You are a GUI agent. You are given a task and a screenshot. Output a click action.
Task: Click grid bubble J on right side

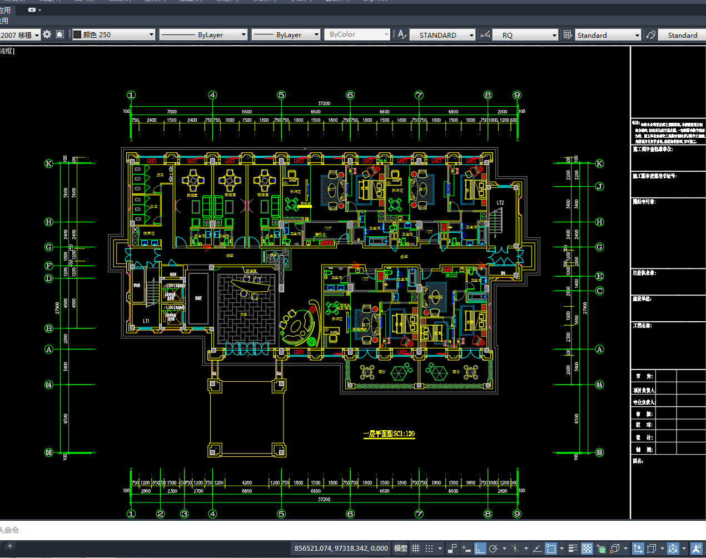pyautogui.click(x=599, y=187)
